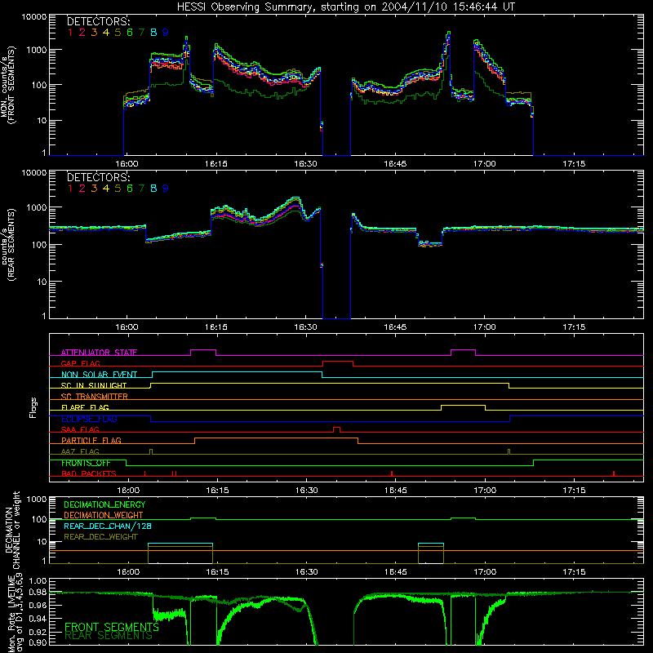Click DECIMATION CHANNEL or weight axis title
Screen dimensions: 653x653
pyautogui.click(x=12, y=530)
